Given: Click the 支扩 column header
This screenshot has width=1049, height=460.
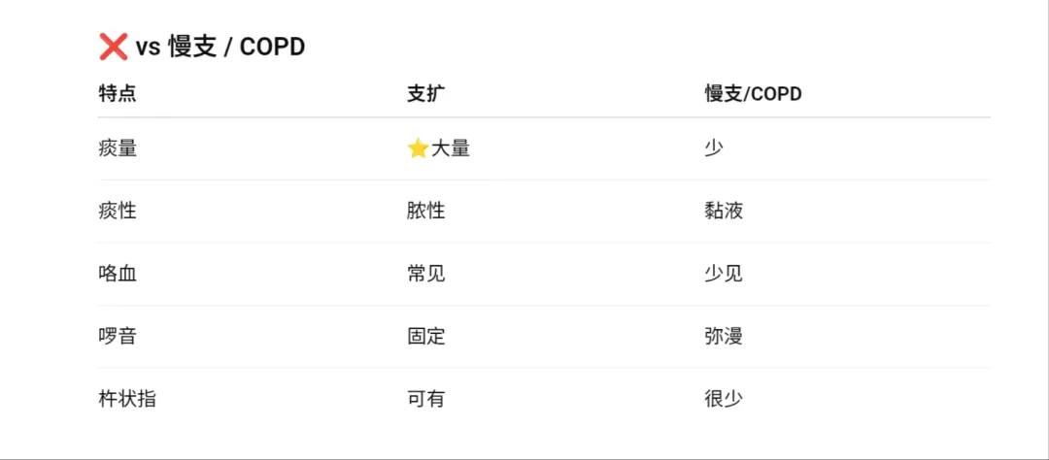Looking at the screenshot, I should coord(426,94).
